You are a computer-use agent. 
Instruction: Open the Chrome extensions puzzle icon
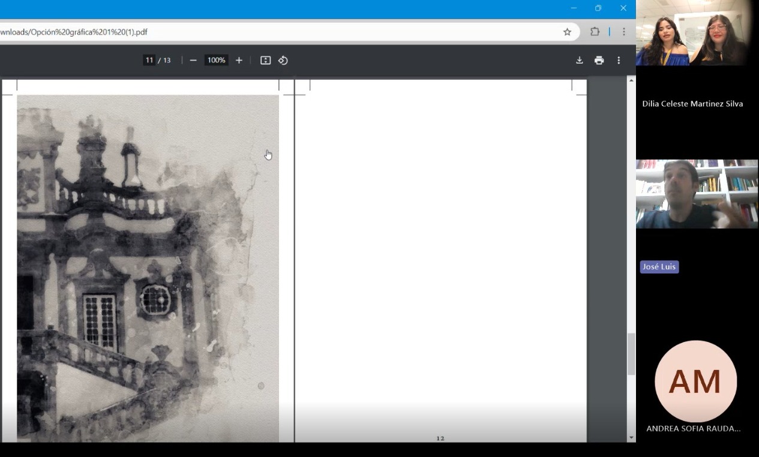[595, 32]
